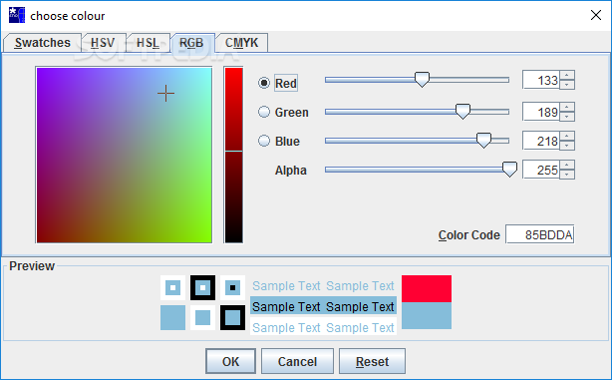This screenshot has height=380, width=612.
Task: Open the HSV tab
Action: 103,43
